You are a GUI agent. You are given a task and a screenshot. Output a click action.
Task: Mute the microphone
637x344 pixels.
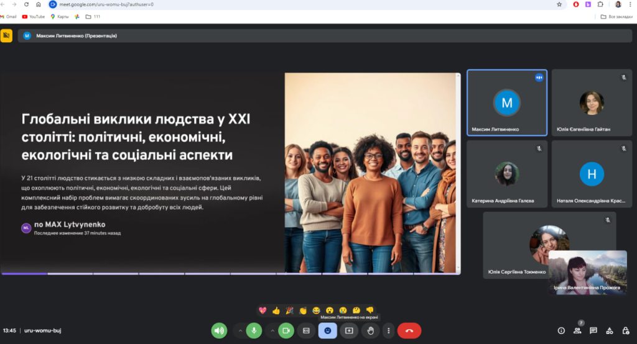click(254, 331)
